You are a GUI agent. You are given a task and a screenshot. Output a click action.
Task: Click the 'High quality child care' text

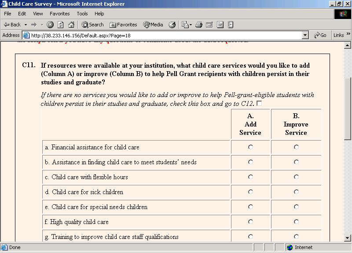pyautogui.click(x=77, y=222)
